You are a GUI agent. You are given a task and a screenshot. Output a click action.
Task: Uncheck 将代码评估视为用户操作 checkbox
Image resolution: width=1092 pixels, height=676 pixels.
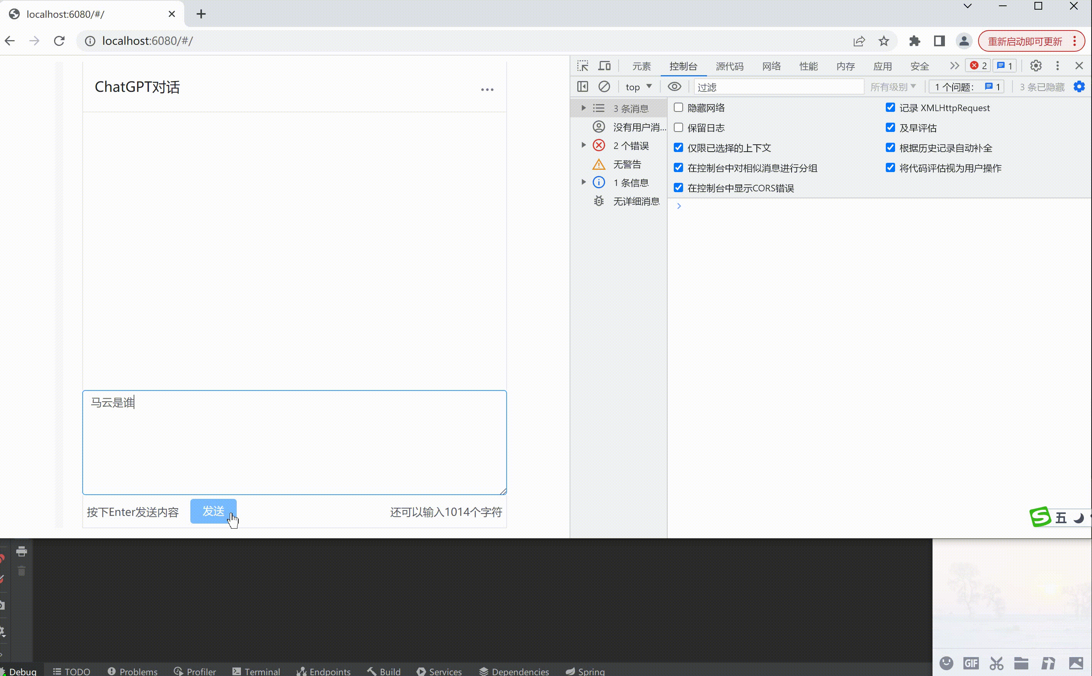(890, 168)
